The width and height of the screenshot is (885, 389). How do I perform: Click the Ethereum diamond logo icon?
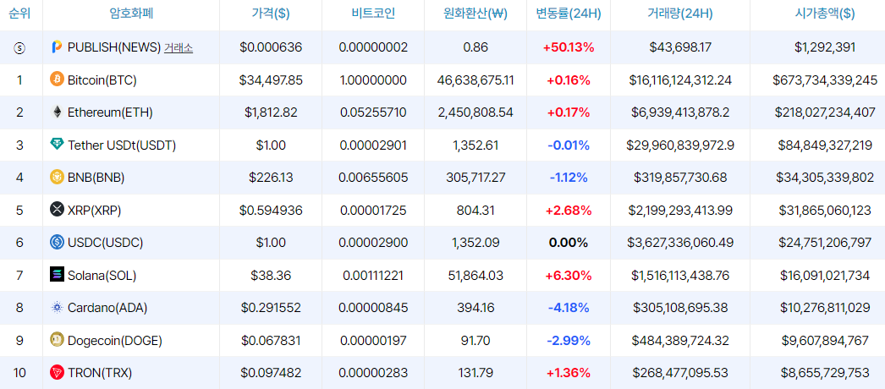(57, 112)
